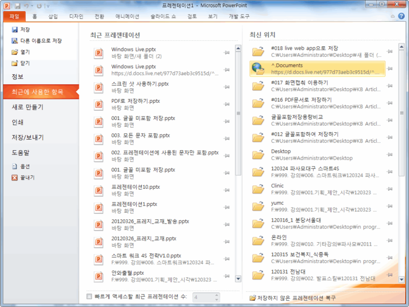Open 정보 section in backstage
409x307 pixels.
(18, 77)
